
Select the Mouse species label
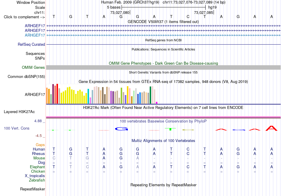pyautogui.click(x=39, y=158)
